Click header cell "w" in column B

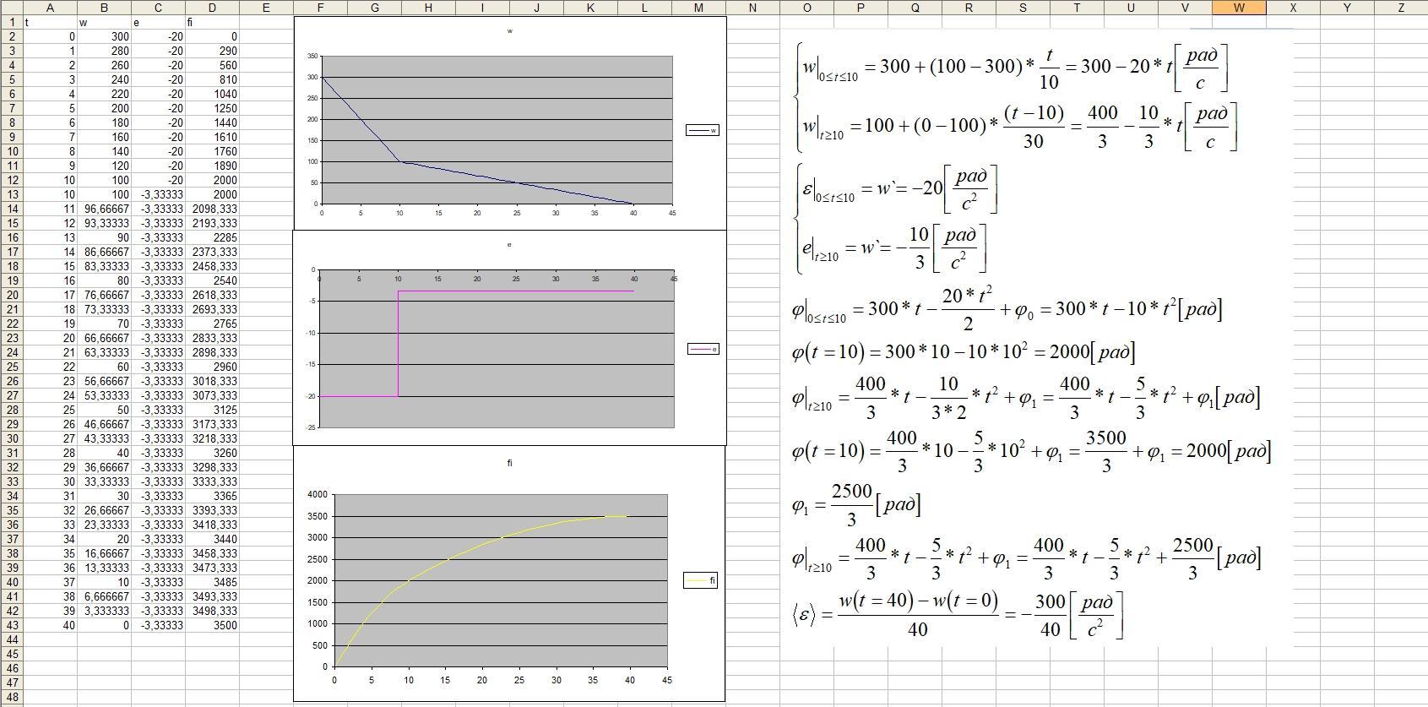(104, 22)
